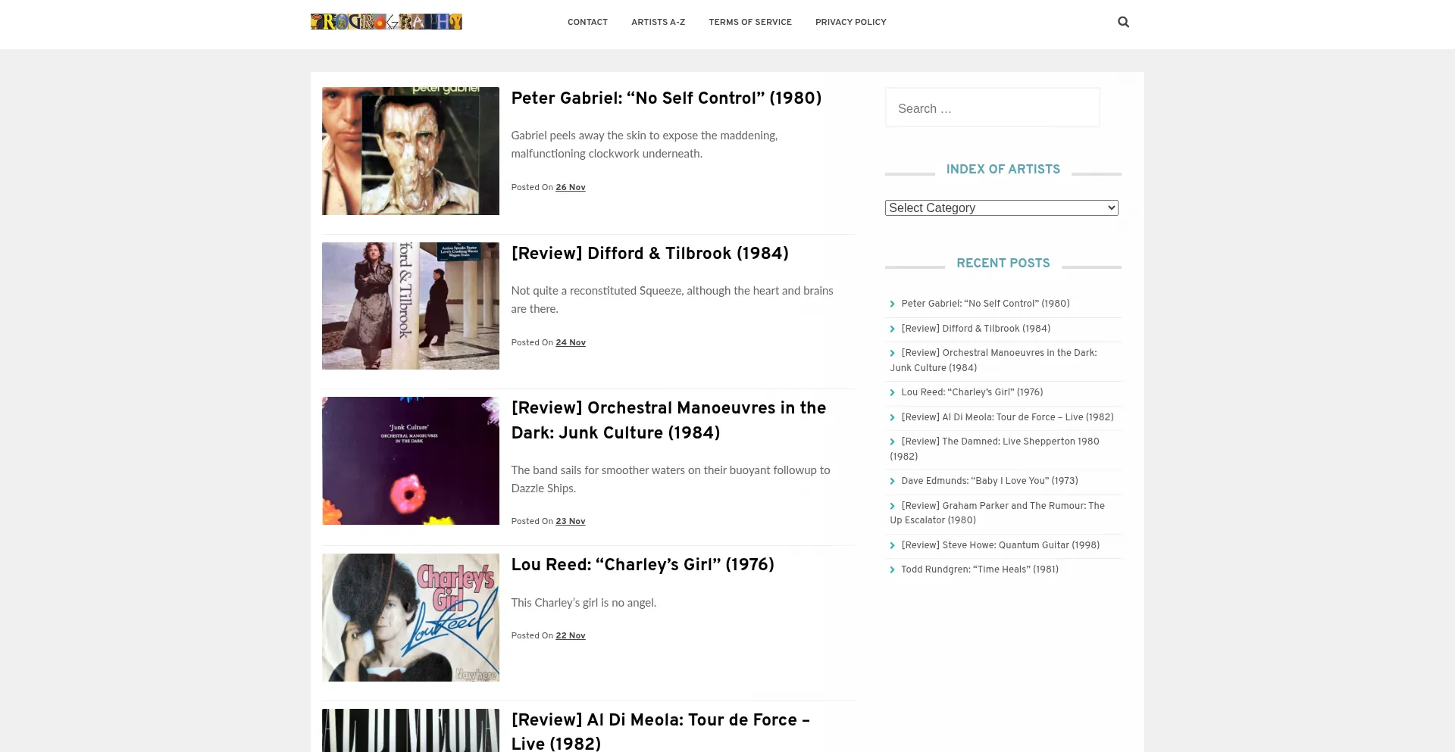
Task: Click in the sidebar Search input field
Action: (992, 108)
